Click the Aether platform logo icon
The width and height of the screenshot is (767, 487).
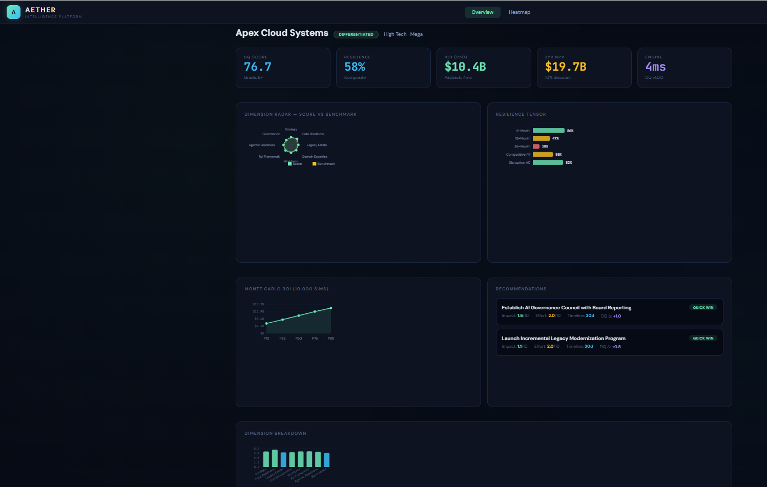[x=13, y=11]
